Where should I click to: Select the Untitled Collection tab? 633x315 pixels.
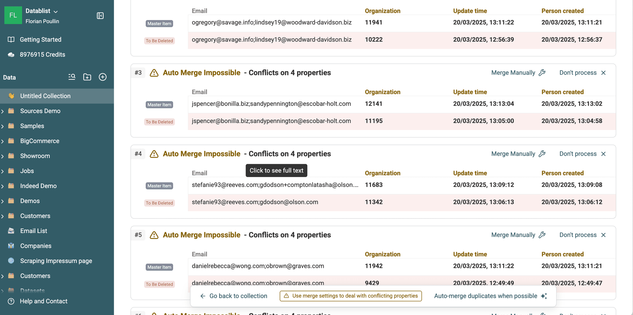(x=45, y=96)
